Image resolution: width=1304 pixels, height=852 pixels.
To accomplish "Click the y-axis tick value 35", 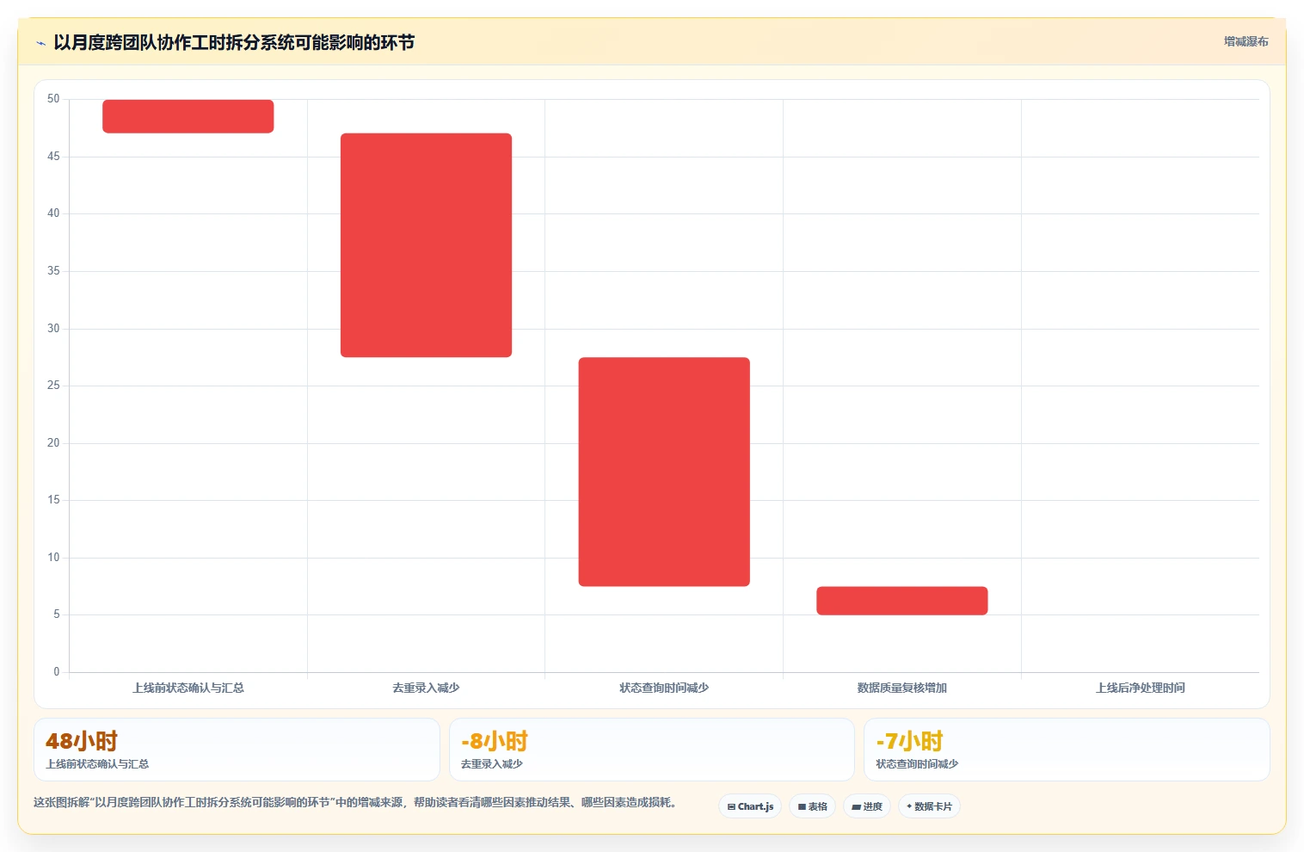I will [x=53, y=271].
